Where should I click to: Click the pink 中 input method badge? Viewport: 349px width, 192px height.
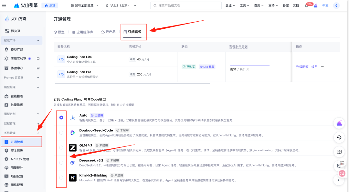[342, 173]
